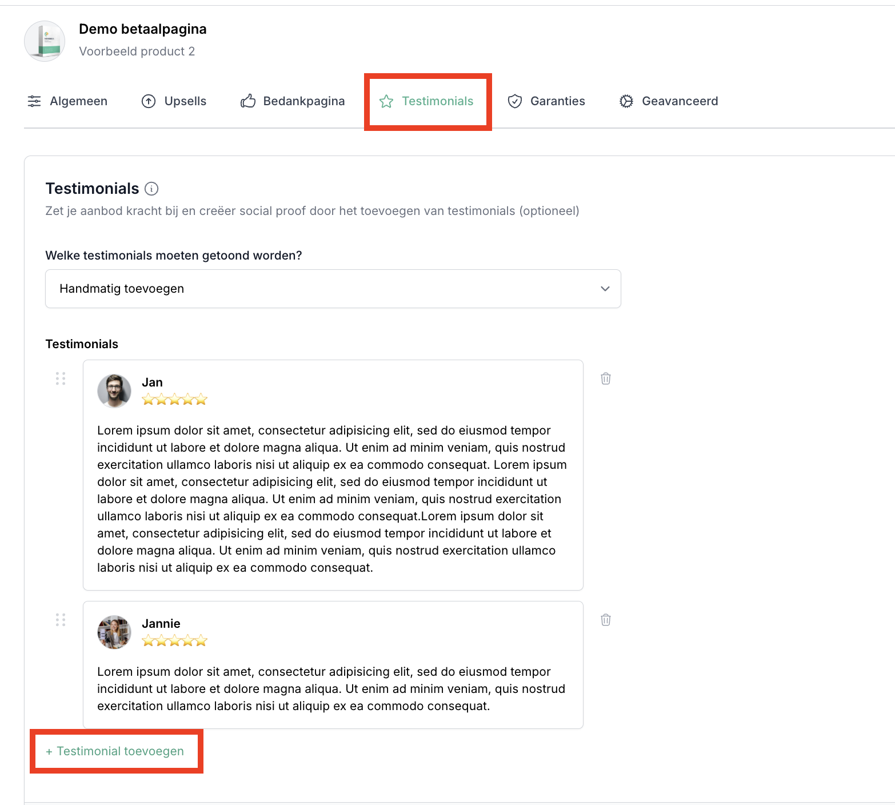Grab the drag handle for Jan's testimonial
This screenshot has height=805, width=895.
61,378
